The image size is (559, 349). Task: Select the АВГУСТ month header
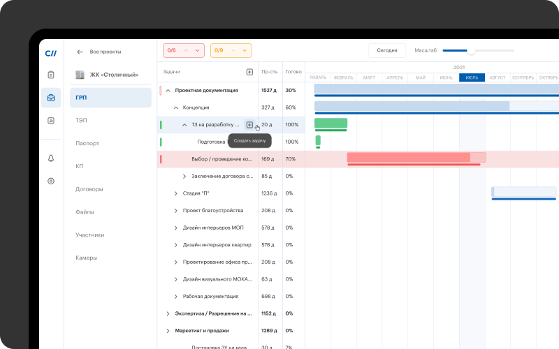[498, 77]
